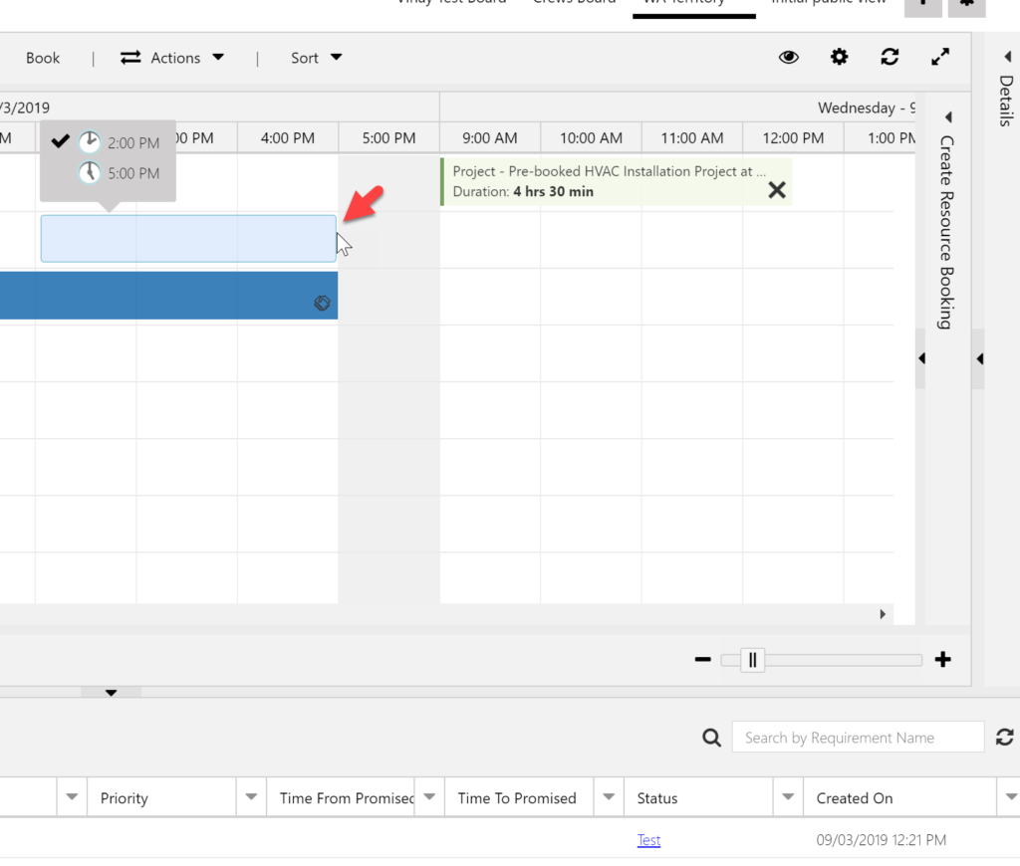Open the schedule board view filter eye icon

[x=788, y=57]
